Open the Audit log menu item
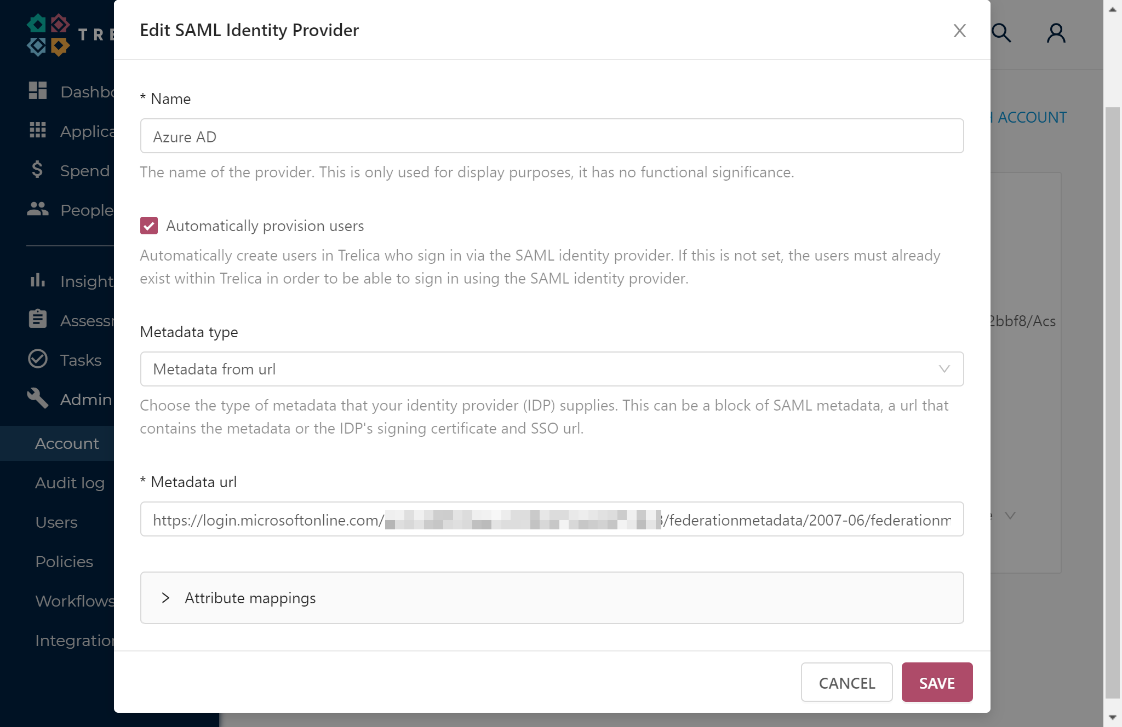The image size is (1122, 727). point(70,483)
